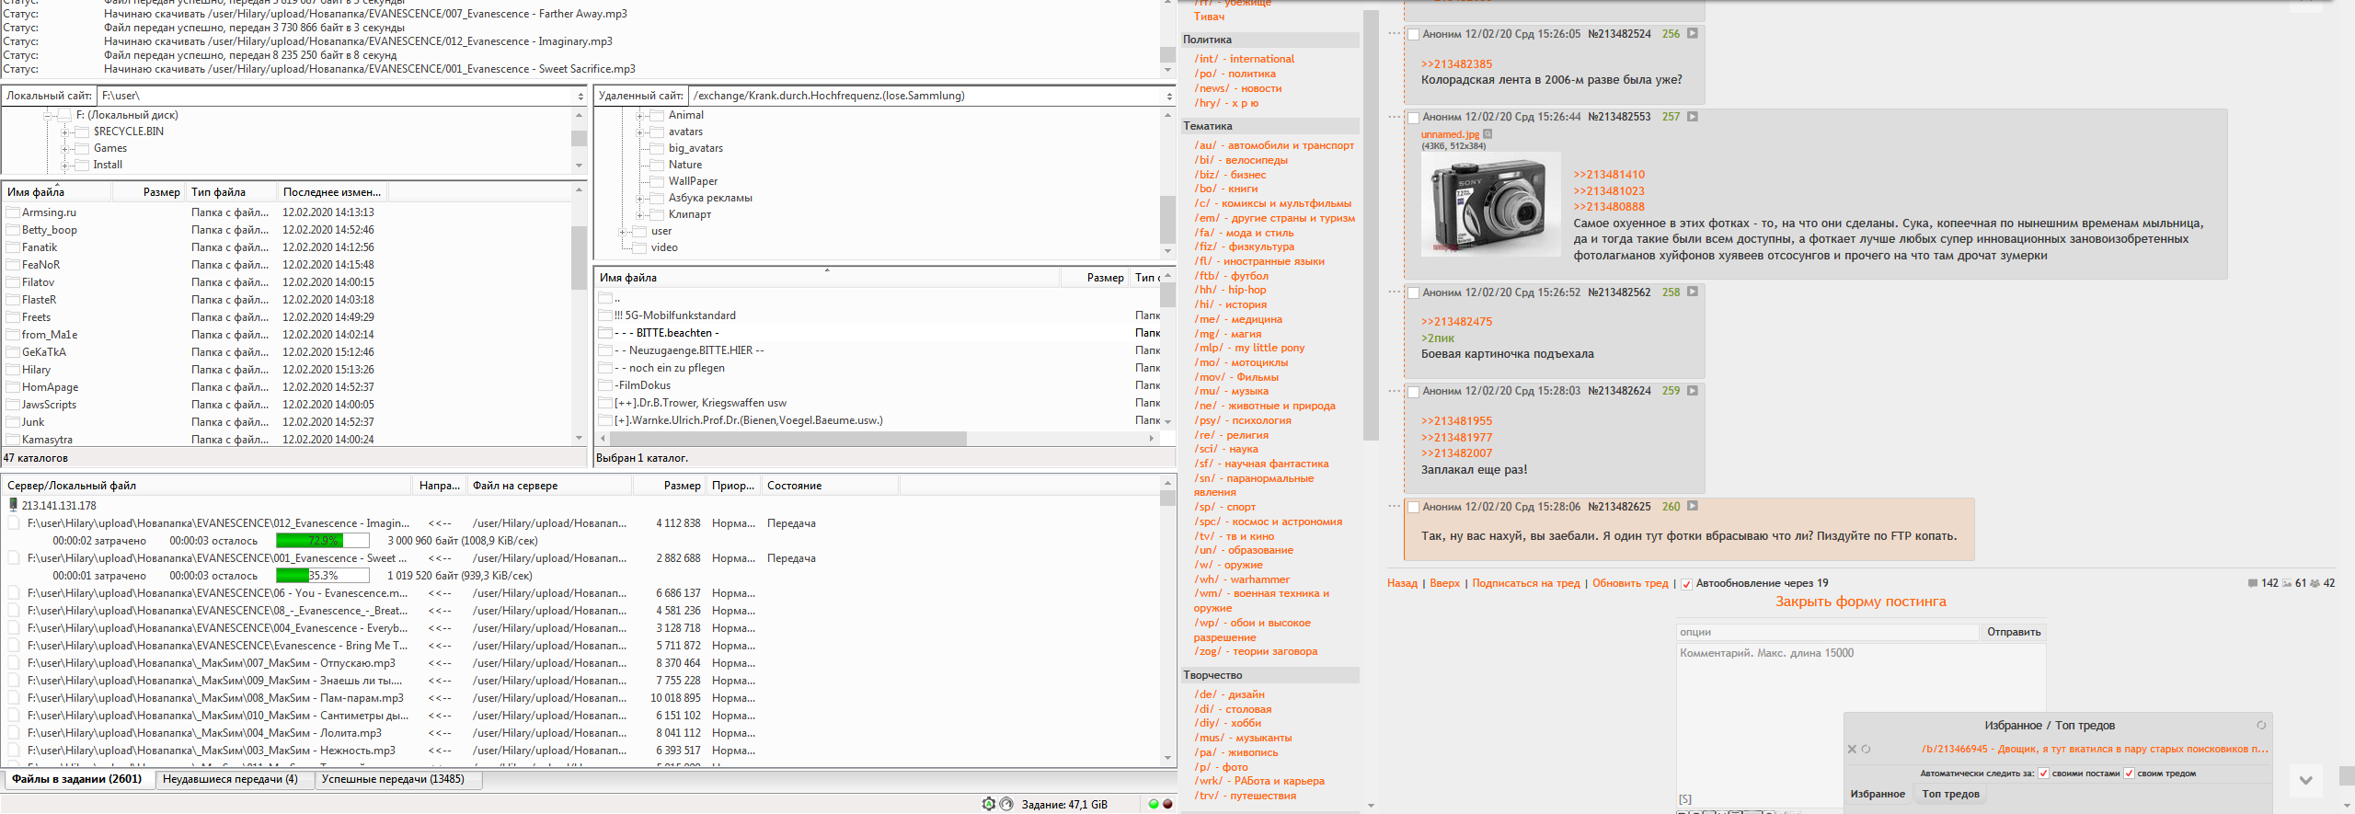This screenshot has width=2355, height=814.
Task: Click the опции input field
Action: tap(1827, 632)
